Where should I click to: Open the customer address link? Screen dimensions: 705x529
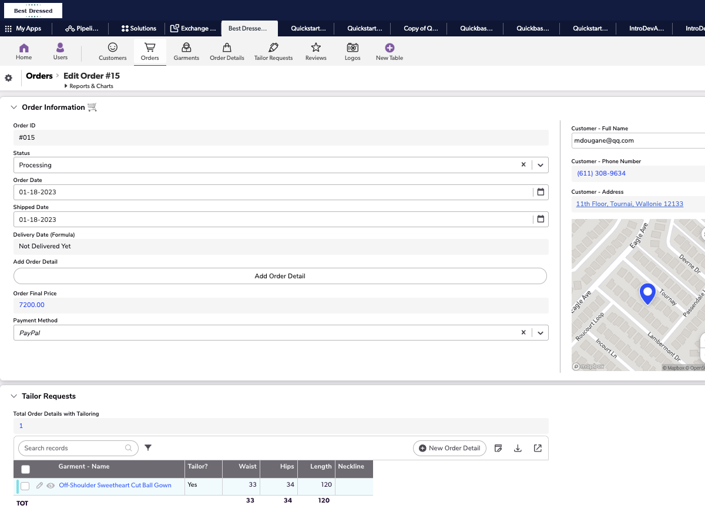click(x=629, y=204)
